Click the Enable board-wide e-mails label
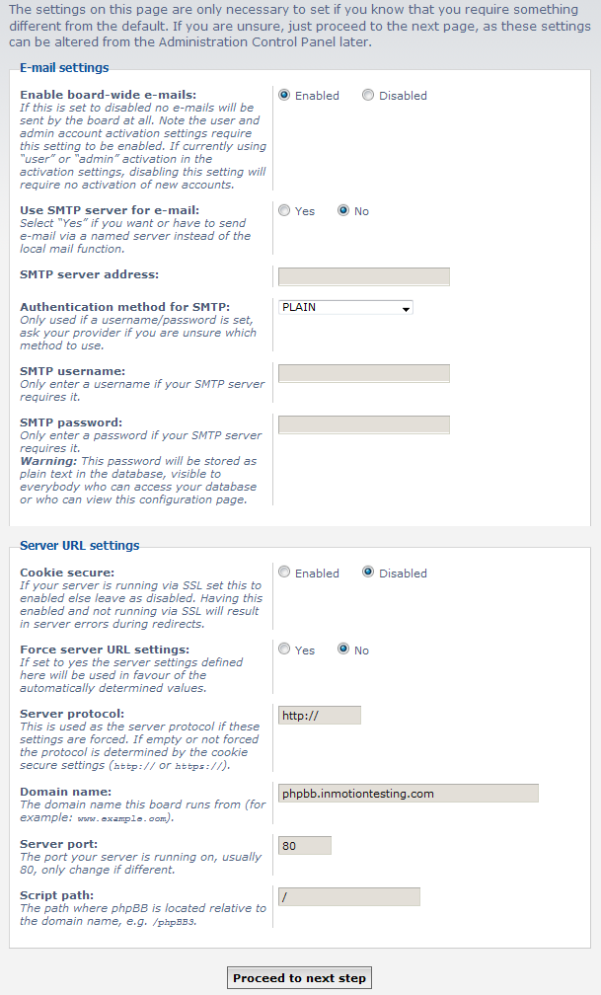 108,94
